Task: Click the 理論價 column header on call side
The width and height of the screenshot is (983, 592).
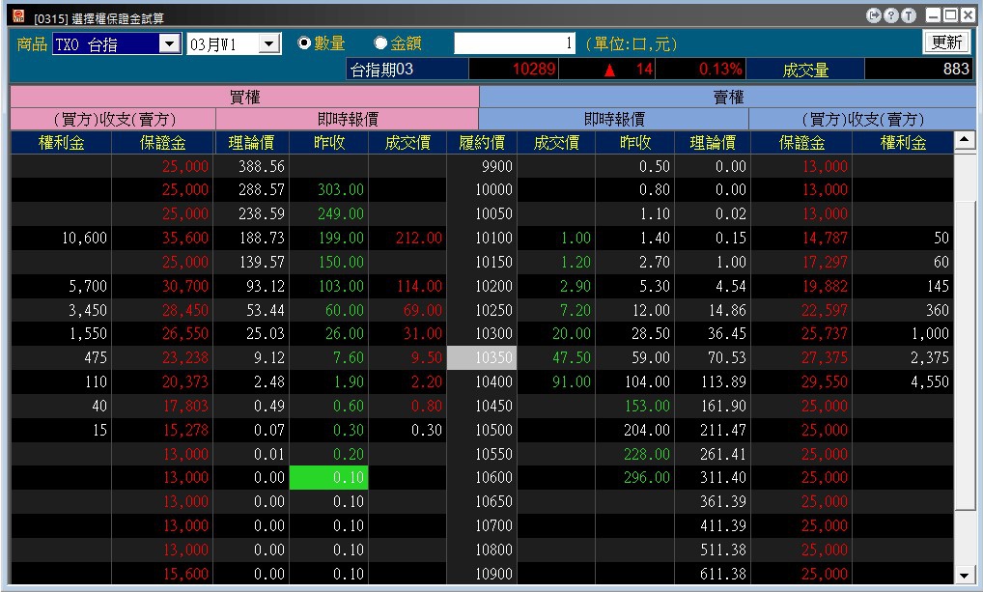Action: (x=251, y=142)
